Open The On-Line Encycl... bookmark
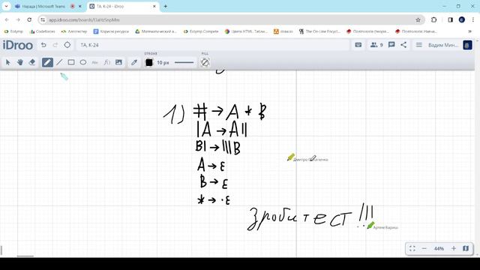The width and height of the screenshot is (480, 270). tap(320, 31)
